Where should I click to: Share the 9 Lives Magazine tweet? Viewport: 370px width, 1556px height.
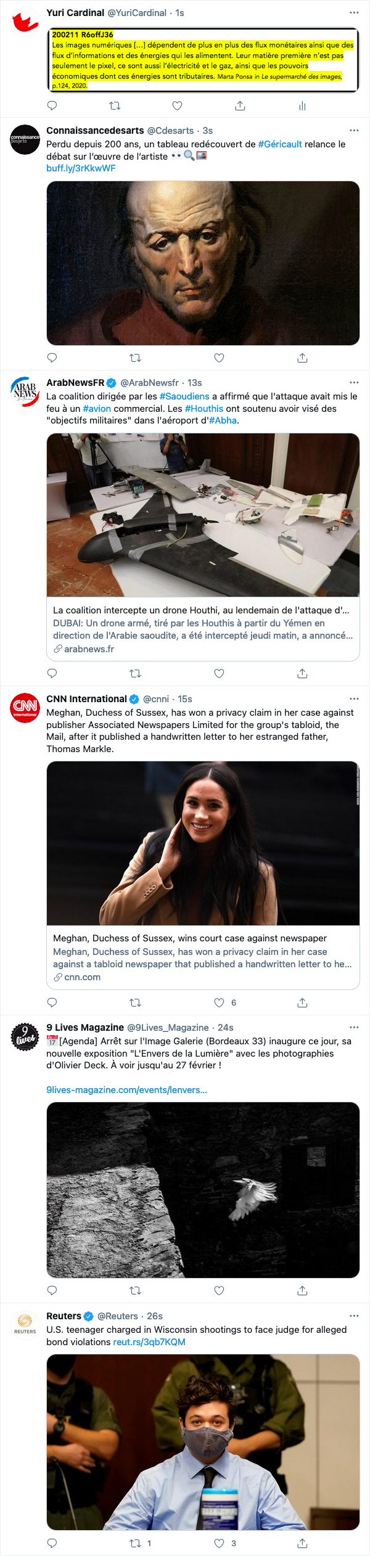coord(302,1290)
